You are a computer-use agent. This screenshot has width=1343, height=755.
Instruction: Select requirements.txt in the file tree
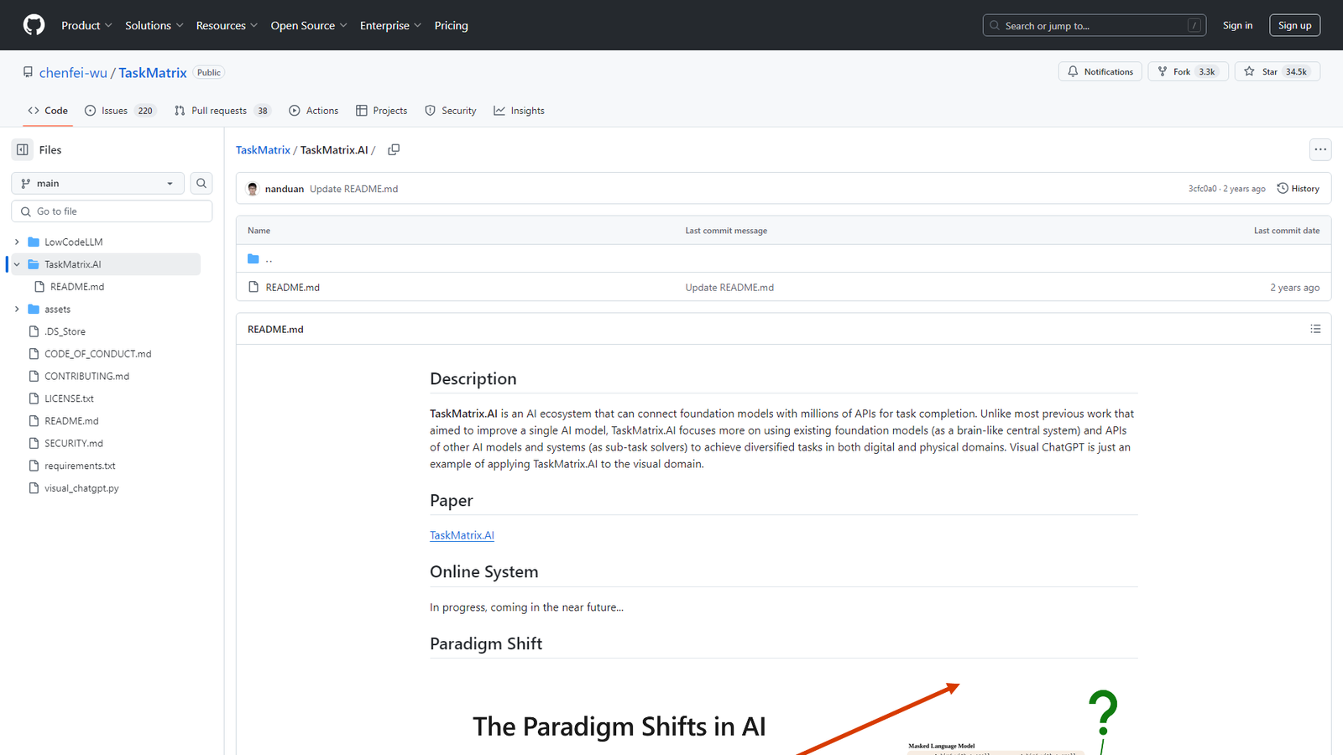tap(80, 466)
